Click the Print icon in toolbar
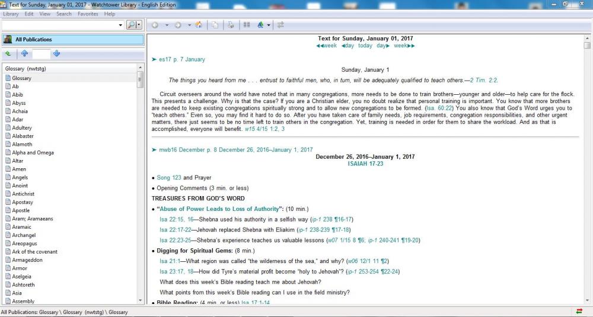 [x=230, y=25]
